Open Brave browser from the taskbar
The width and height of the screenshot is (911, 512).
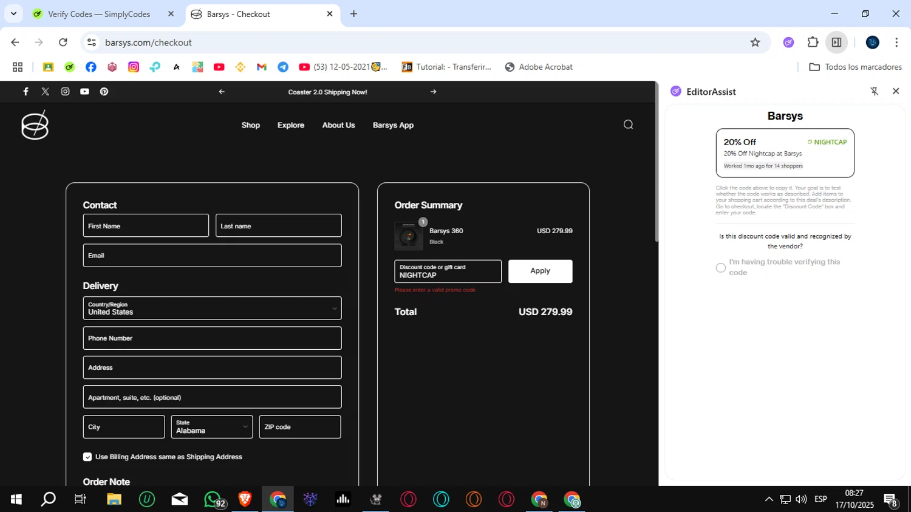[245, 499]
